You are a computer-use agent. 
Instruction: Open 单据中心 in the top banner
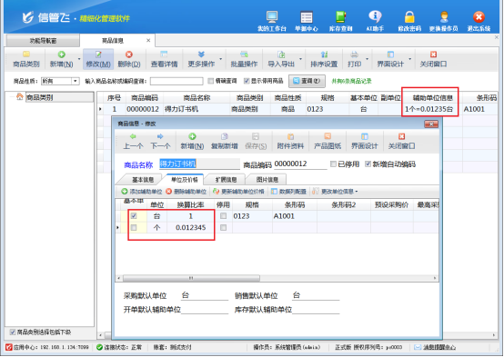pyautogui.click(x=307, y=21)
